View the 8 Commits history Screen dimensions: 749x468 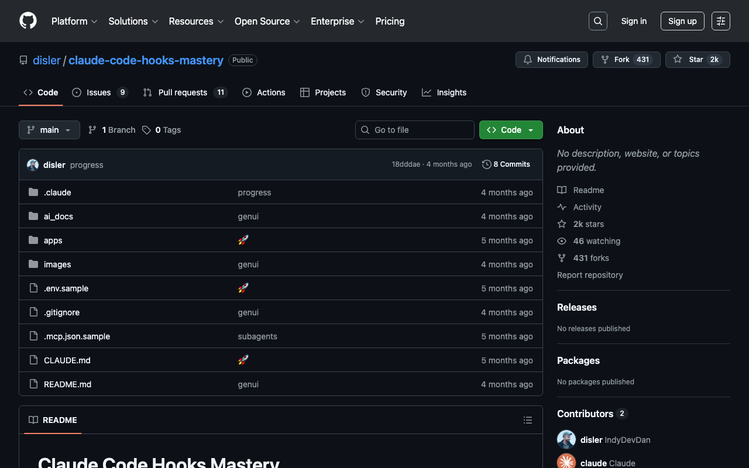tap(506, 164)
